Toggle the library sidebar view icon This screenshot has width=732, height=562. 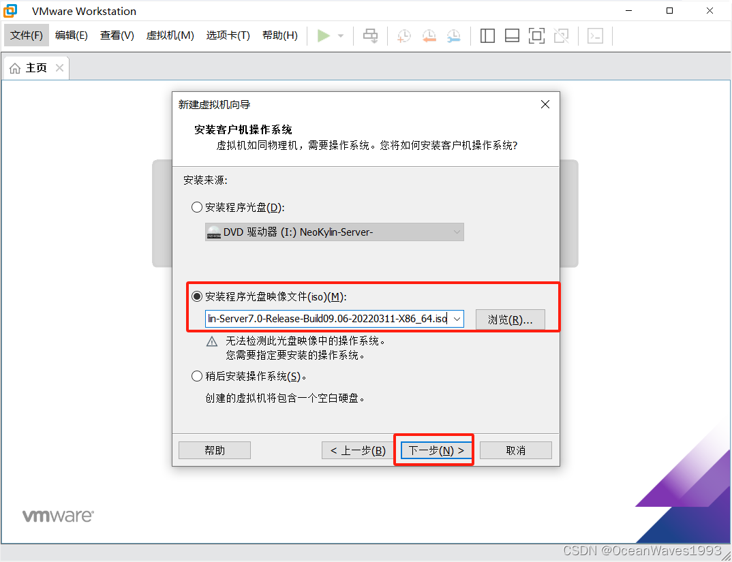point(487,36)
